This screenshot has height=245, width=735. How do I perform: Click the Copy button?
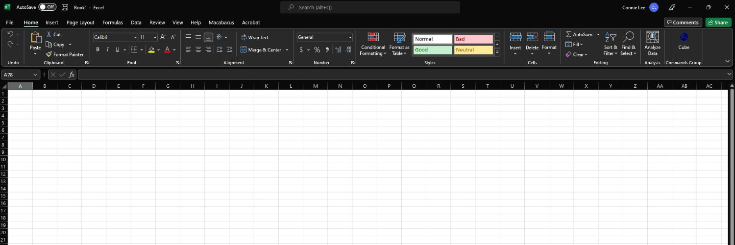[x=55, y=45]
